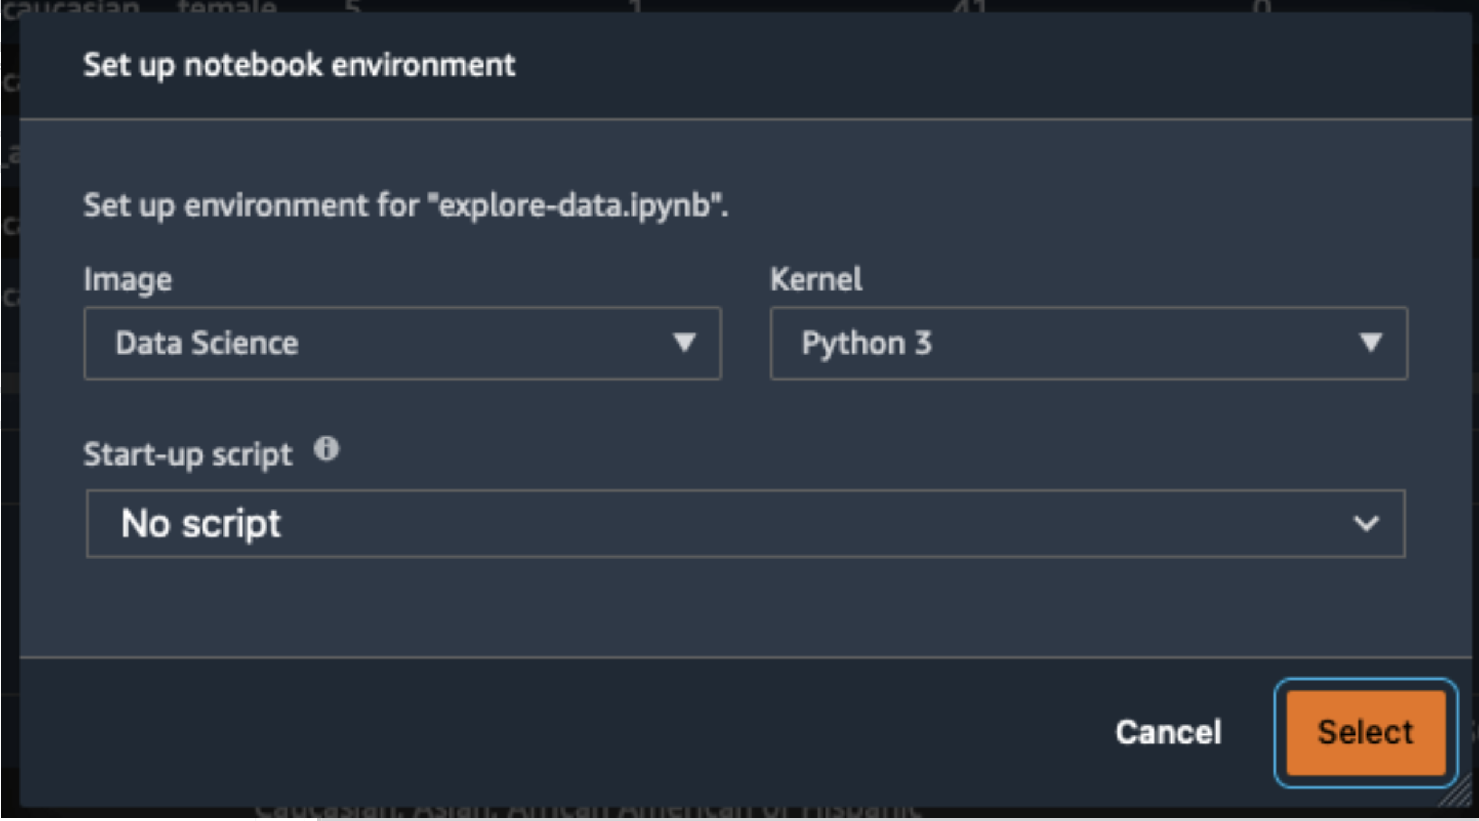
Task: Click the Start-up script info icon
Action: (326, 449)
